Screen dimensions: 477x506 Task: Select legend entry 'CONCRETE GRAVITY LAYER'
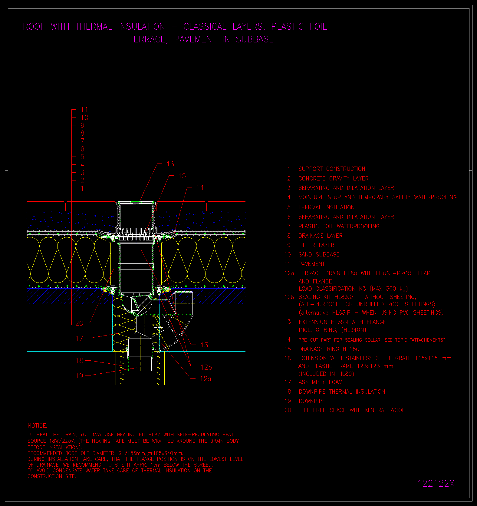[334, 178]
